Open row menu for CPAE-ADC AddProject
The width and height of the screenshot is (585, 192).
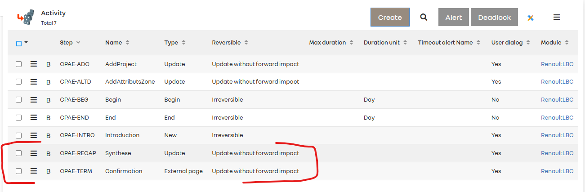(33, 64)
